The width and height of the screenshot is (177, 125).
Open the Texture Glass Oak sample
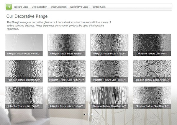[x=152, y=45]
